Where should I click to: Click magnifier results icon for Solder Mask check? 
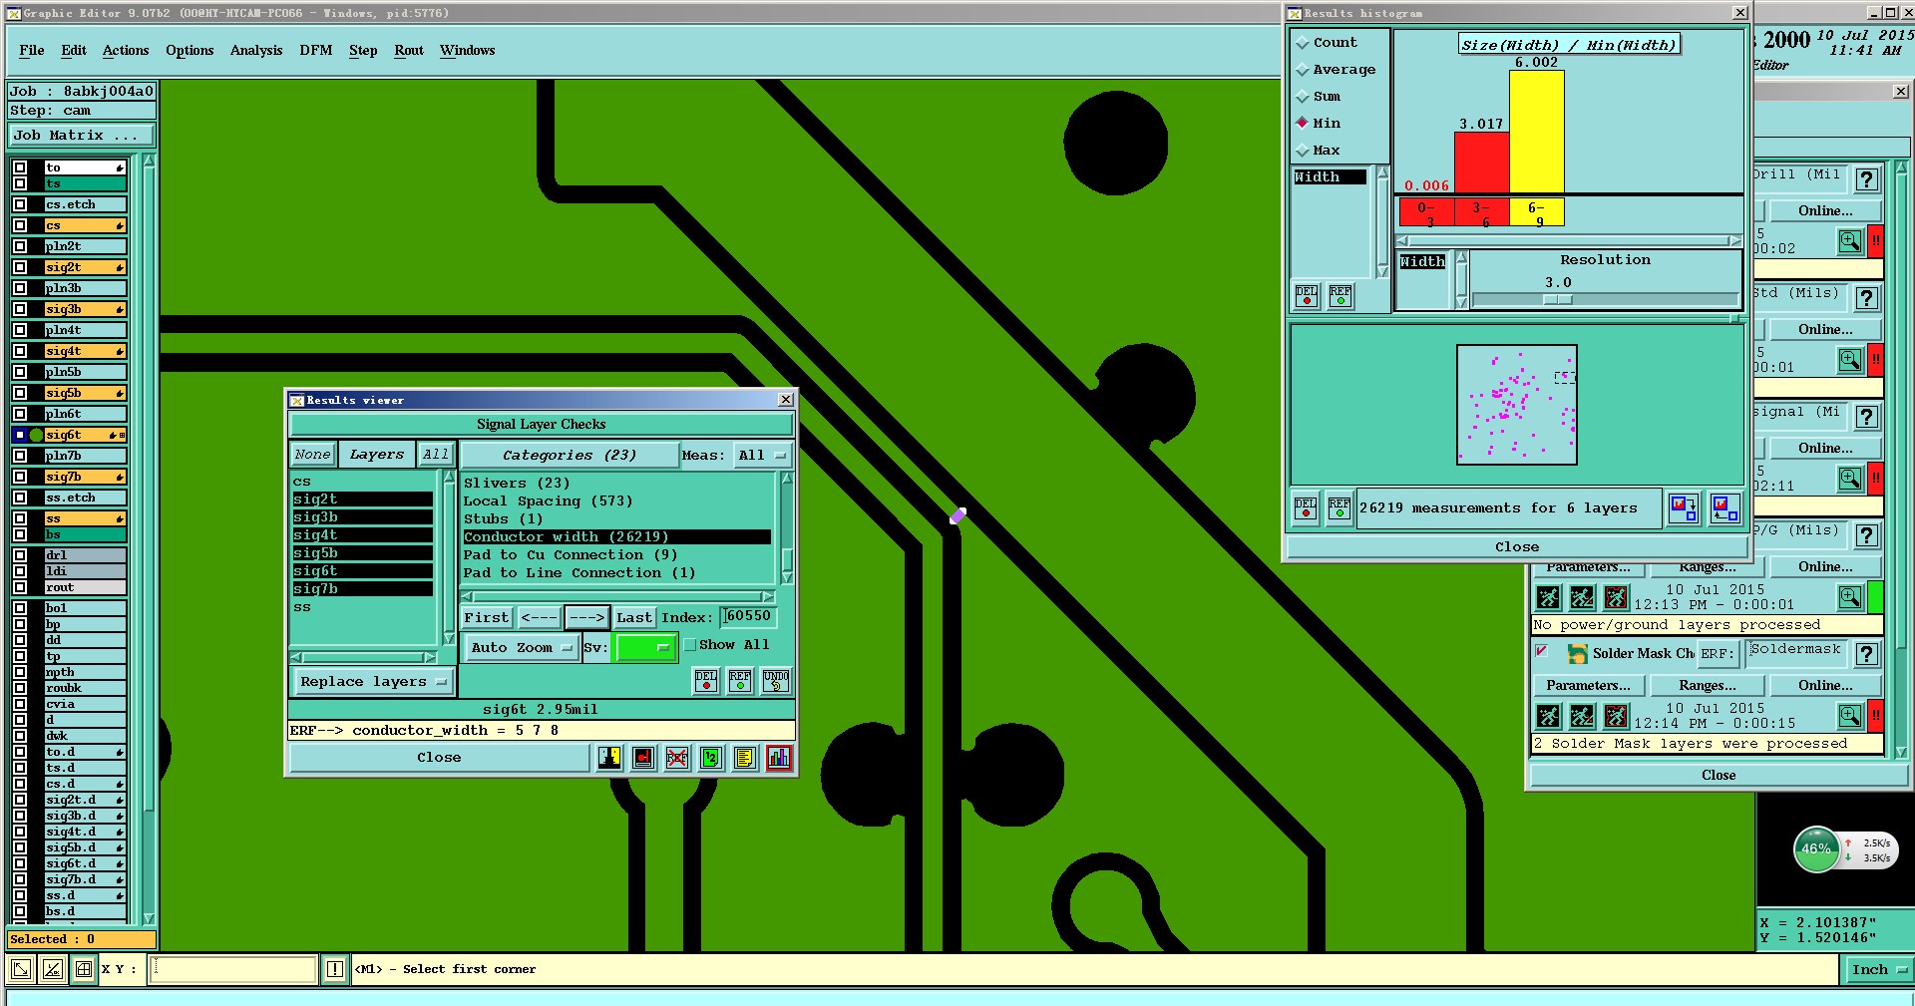pyautogui.click(x=1850, y=716)
